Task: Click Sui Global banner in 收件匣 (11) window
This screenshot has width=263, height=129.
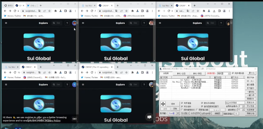Action: (39, 42)
